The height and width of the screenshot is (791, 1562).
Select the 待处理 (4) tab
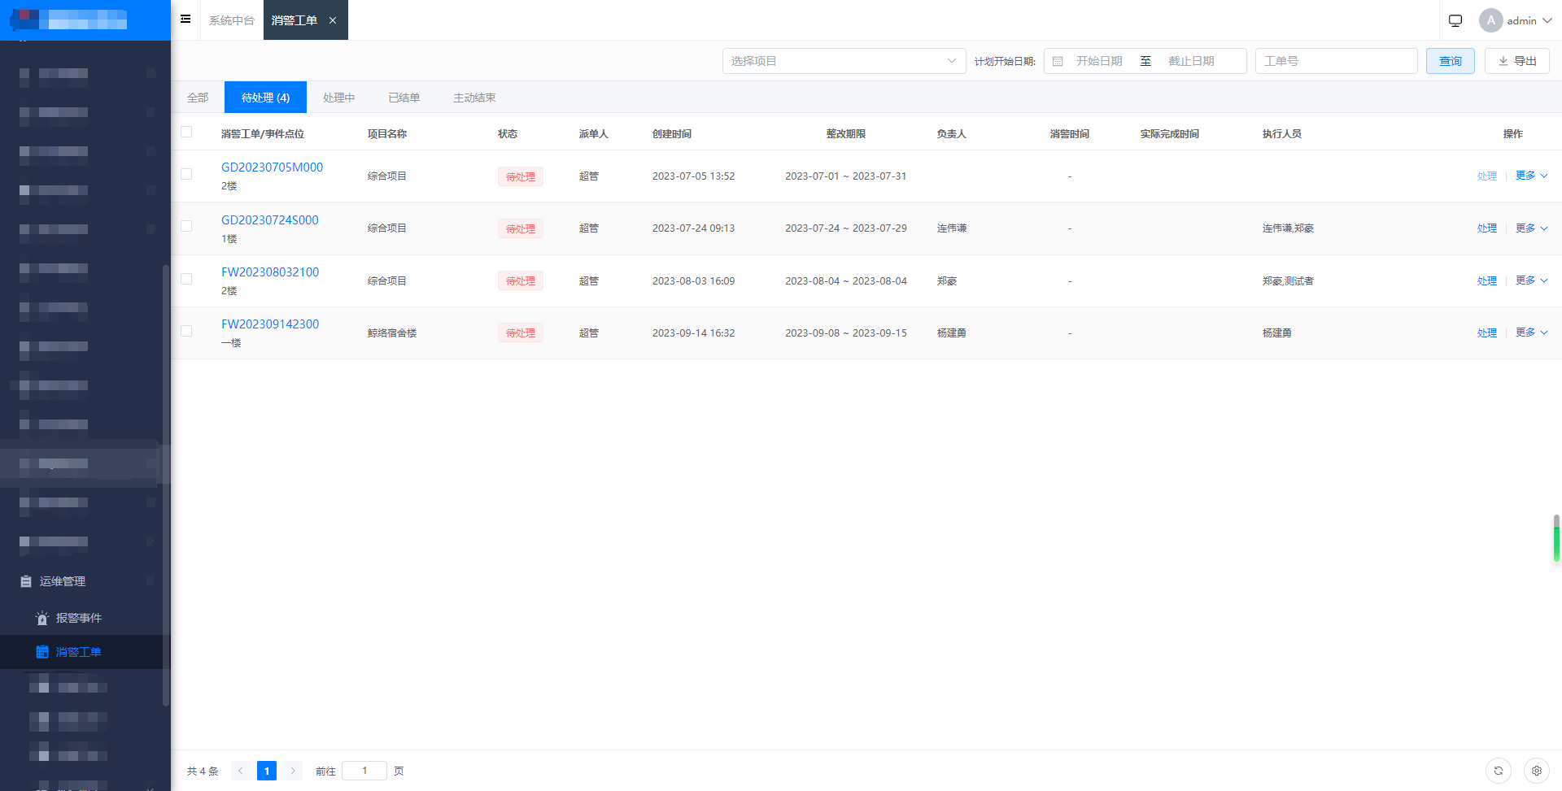point(265,98)
